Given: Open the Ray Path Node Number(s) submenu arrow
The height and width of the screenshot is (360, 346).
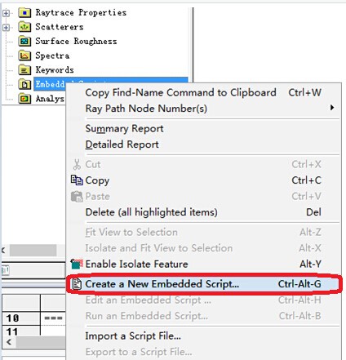Looking at the screenshot, I should pos(332,108).
